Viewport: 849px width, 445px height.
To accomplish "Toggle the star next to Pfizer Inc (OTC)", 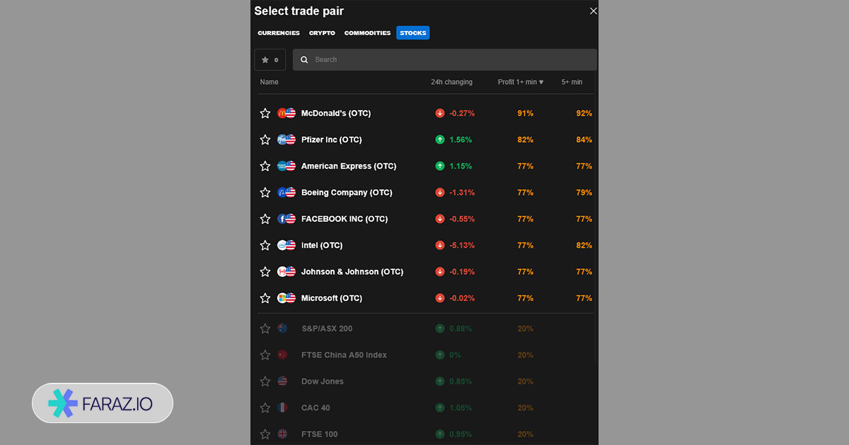I will (265, 140).
